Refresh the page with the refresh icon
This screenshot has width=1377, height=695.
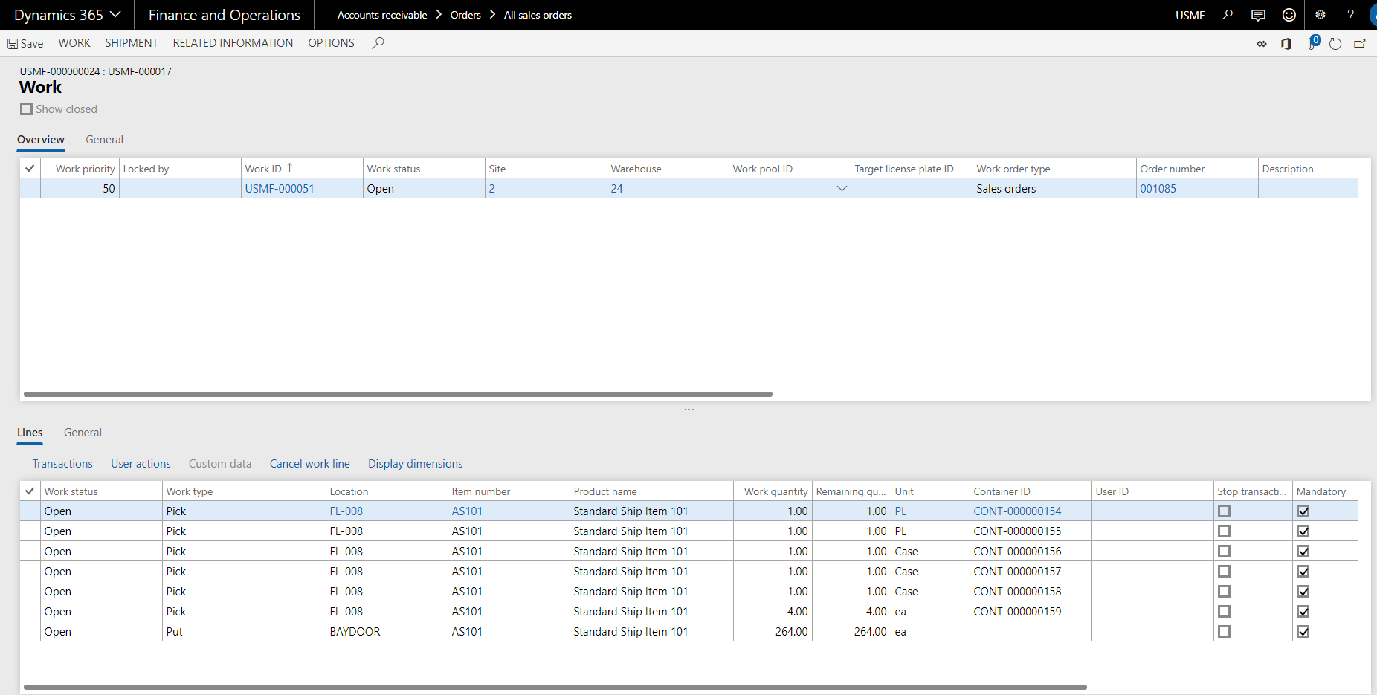coord(1335,44)
